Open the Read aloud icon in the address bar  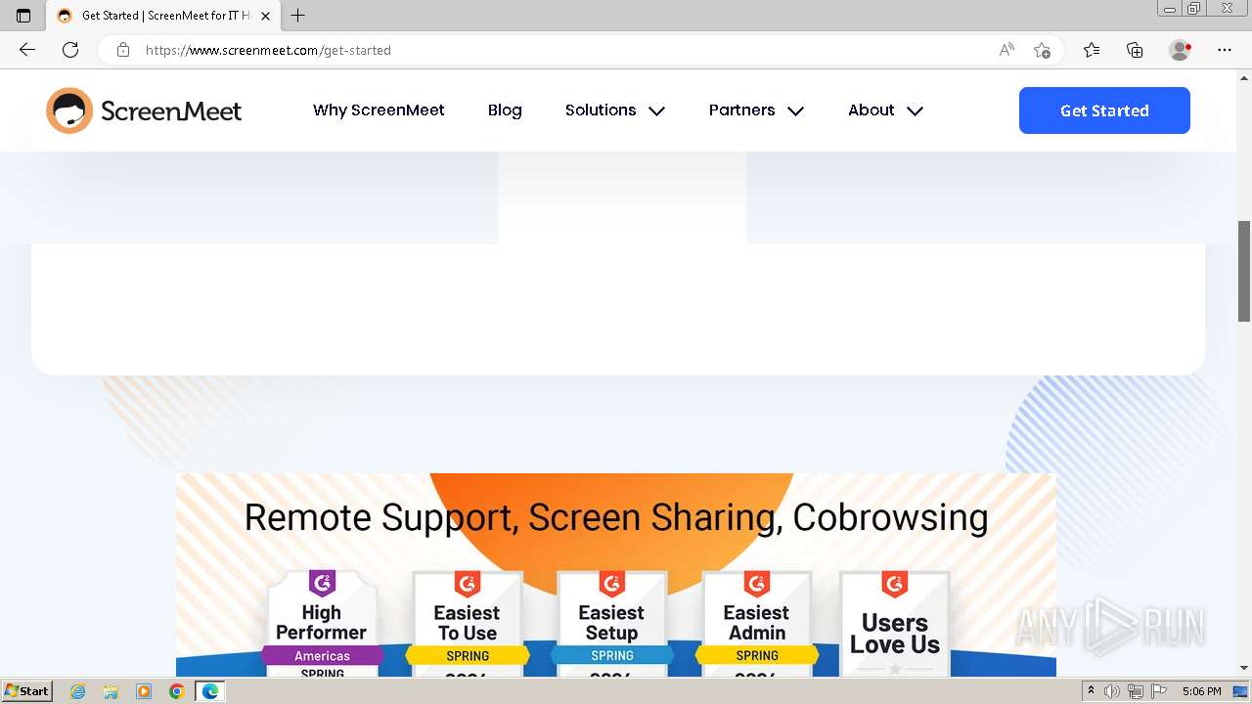pos(1006,50)
